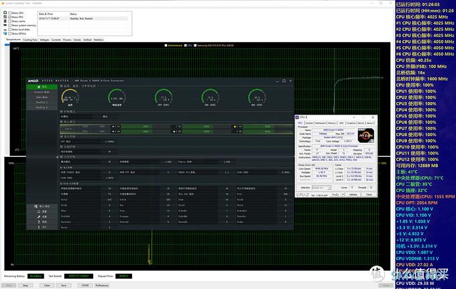Click the Stop button in AIDA64

pyautogui.click(x=25, y=286)
